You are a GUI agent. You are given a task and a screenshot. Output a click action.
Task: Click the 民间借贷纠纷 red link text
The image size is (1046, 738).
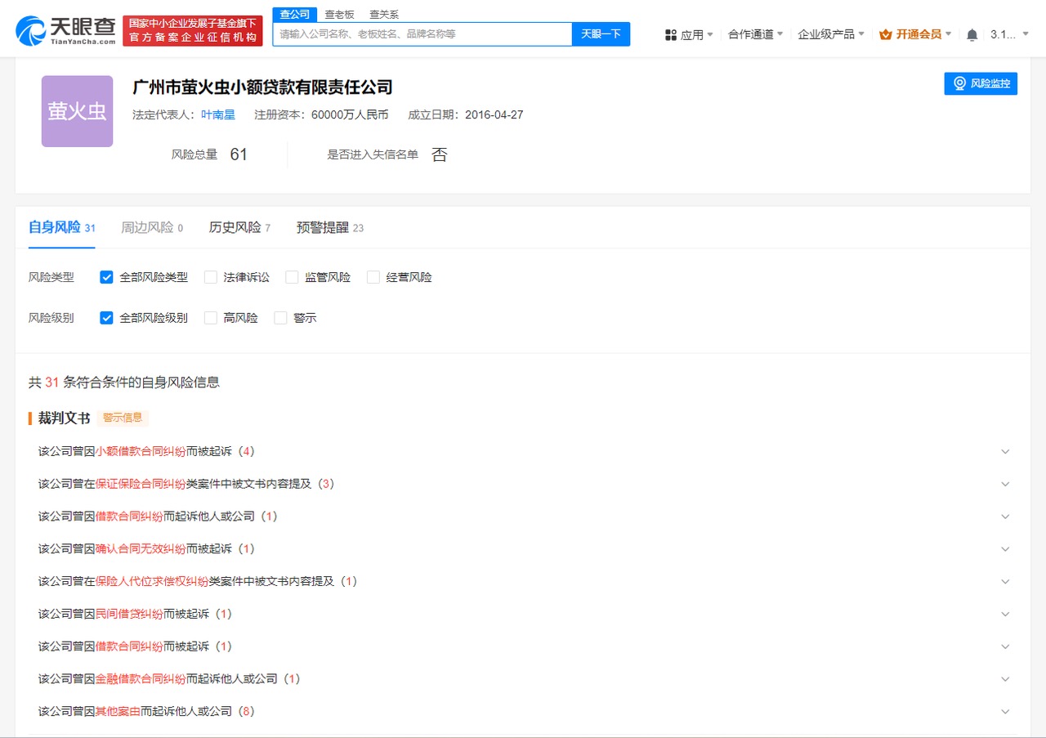pos(129,614)
